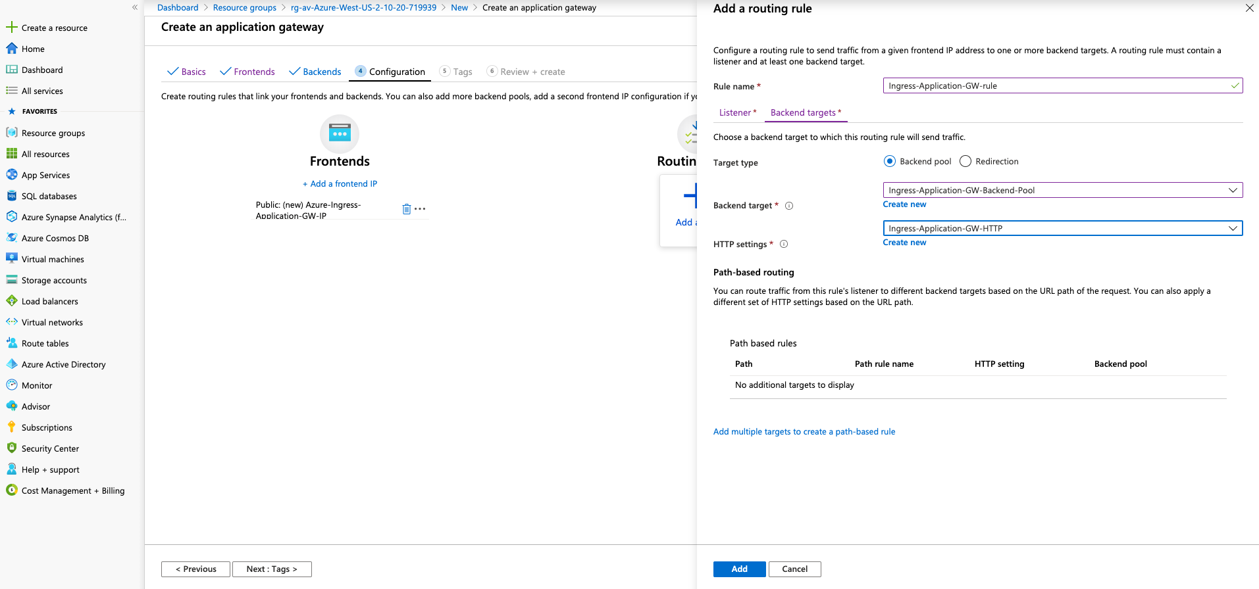Click the Next : Tags button
The image size is (1259, 589).
click(x=272, y=569)
